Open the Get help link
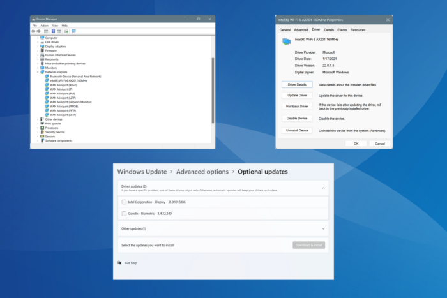The height and width of the screenshot is (298, 447). [131, 263]
